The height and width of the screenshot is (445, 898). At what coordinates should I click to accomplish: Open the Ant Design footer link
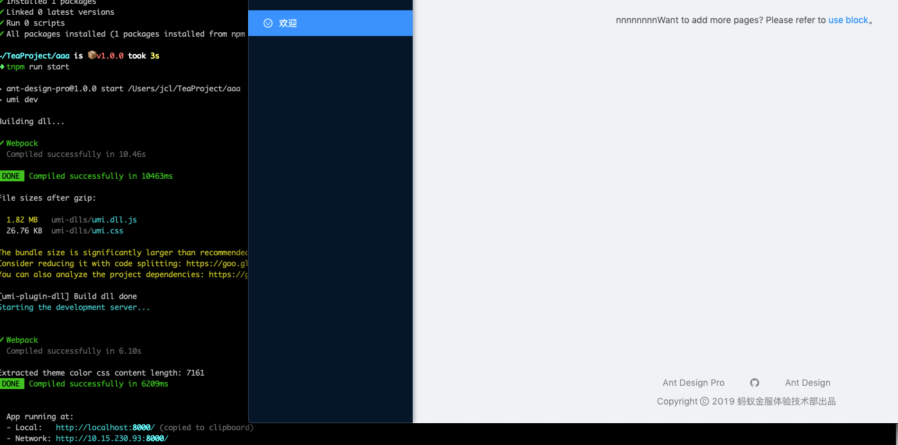pos(807,383)
